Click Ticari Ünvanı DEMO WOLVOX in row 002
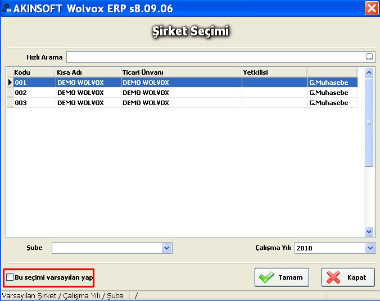The image size is (380, 301). point(181,93)
